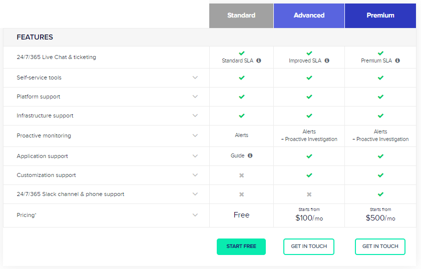Click Premium plan Customization support checkmark
The height and width of the screenshot is (269, 421).
click(x=380, y=175)
